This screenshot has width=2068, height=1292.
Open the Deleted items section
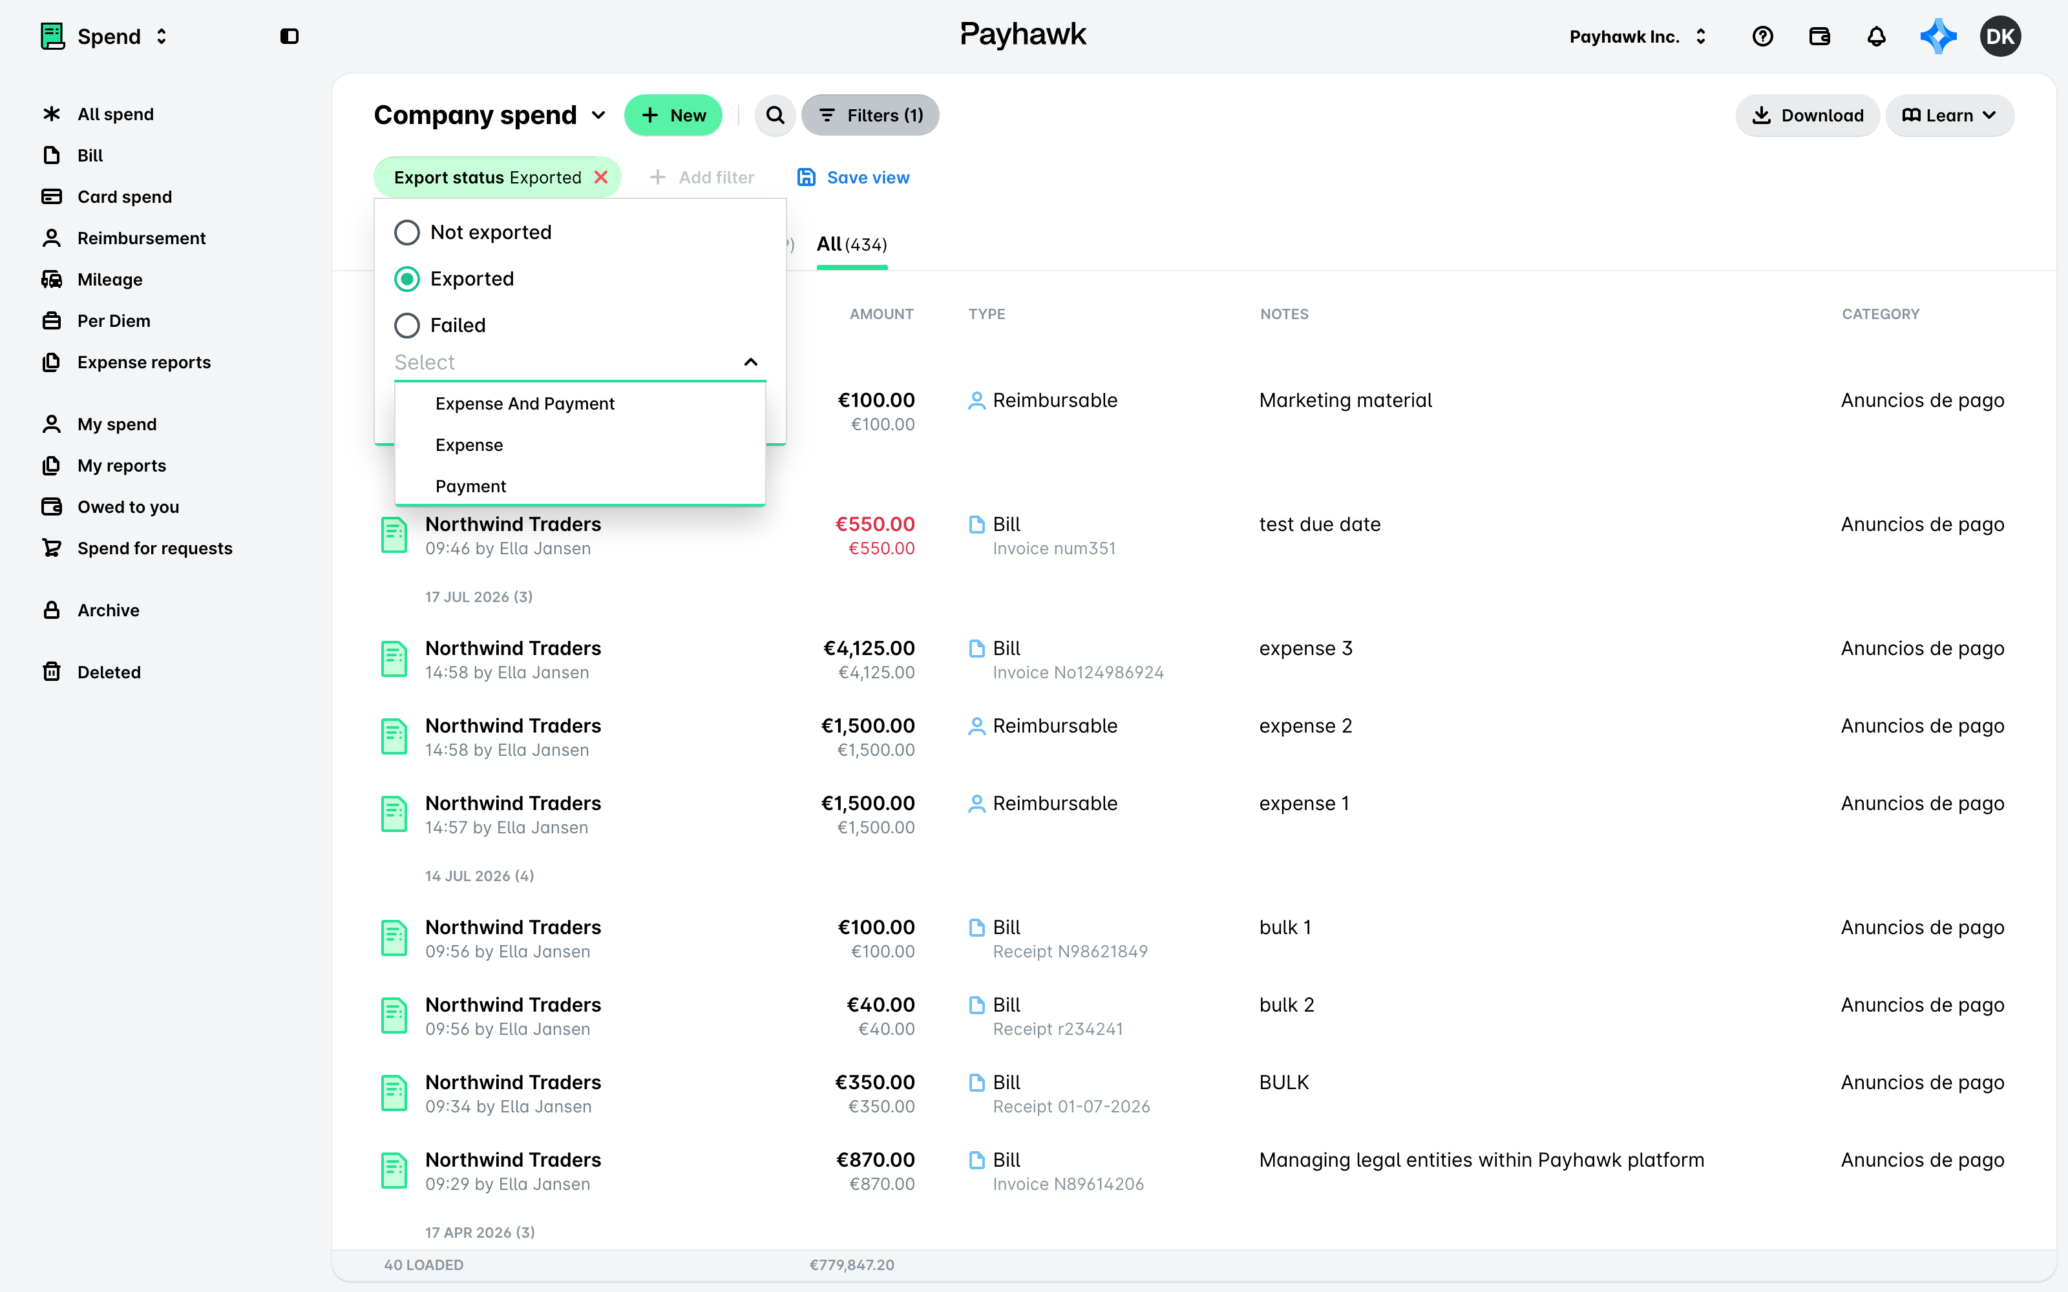click(x=109, y=672)
